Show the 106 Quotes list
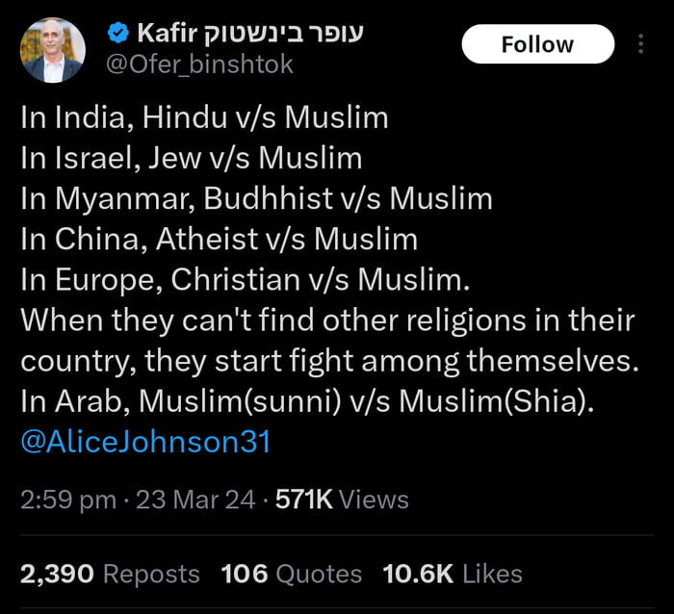 [x=291, y=575]
